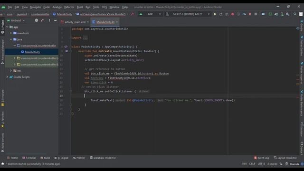This screenshot has width=304, height=171.
Task: Click the Toast.makeText line in the editor
Action: coord(162,100)
